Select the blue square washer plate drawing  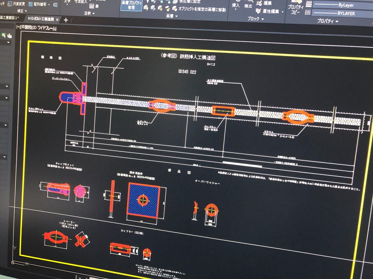point(143,200)
